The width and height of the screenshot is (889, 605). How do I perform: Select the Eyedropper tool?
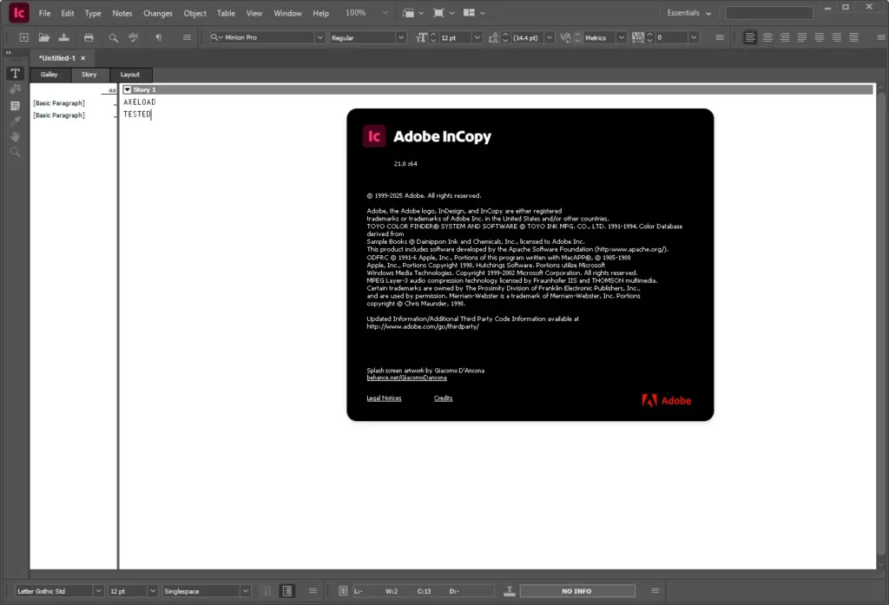(15, 122)
